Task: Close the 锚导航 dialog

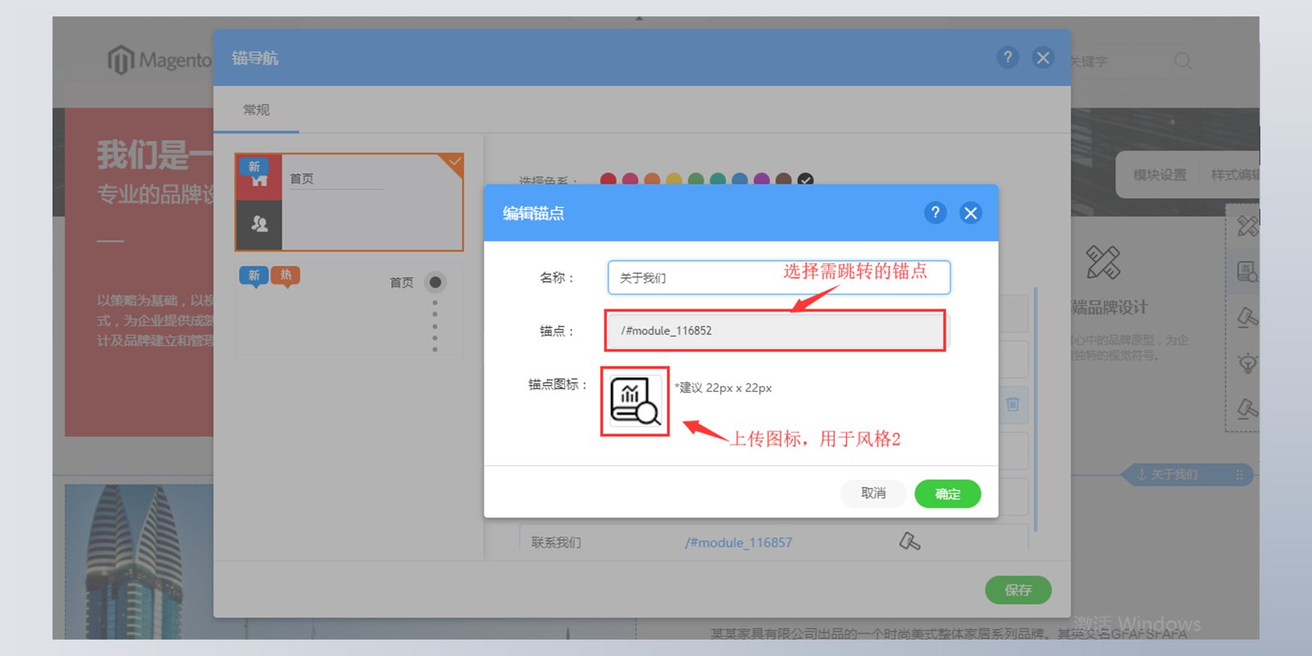Action: tap(1043, 57)
